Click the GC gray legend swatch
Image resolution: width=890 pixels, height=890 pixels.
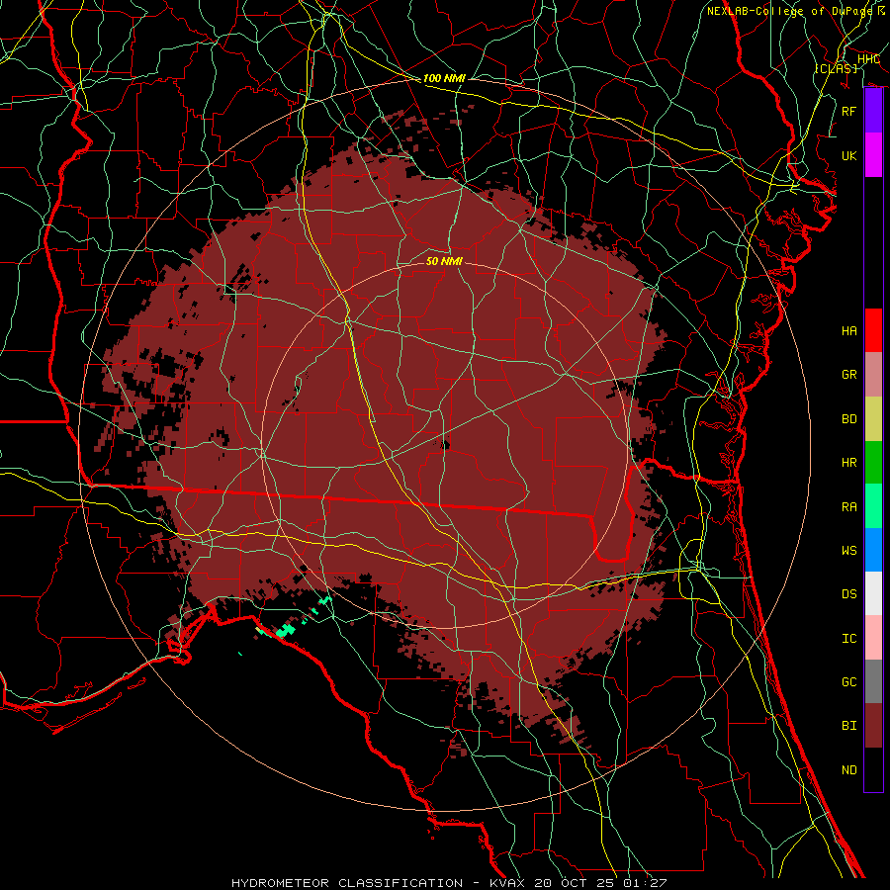pyautogui.click(x=873, y=681)
